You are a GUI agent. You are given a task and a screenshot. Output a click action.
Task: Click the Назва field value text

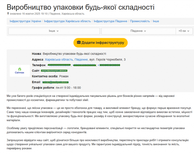(x=74, y=54)
